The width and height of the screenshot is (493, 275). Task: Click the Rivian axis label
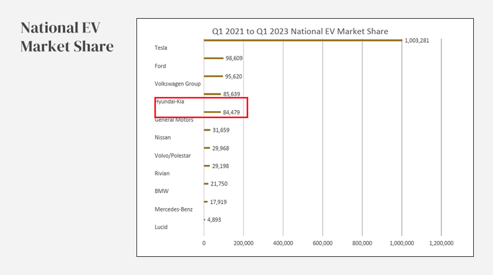162,173
